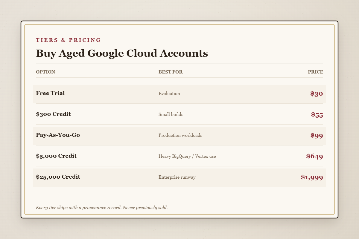Select the '$300 Credit' option name

point(53,114)
